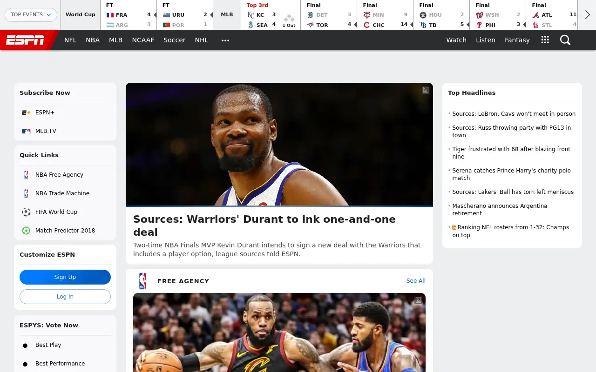
Task: Click the Insider icon by NFL rosters headline
Action: pyautogui.click(x=454, y=227)
